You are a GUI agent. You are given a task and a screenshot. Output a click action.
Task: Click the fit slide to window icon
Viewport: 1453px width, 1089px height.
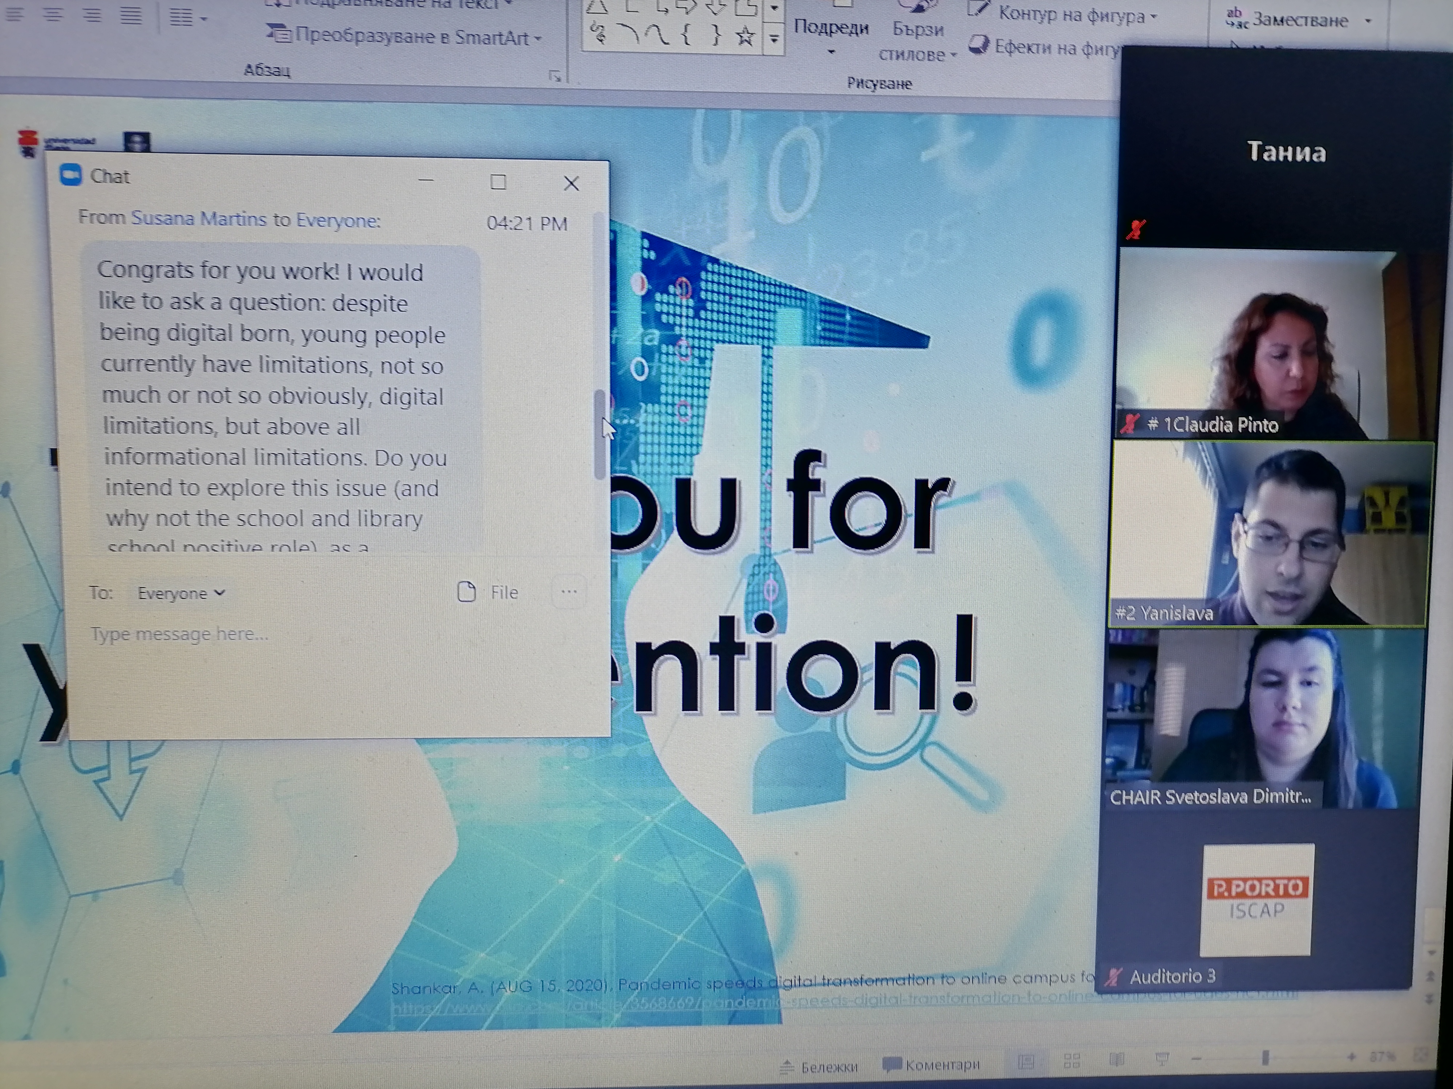[x=1421, y=1056]
